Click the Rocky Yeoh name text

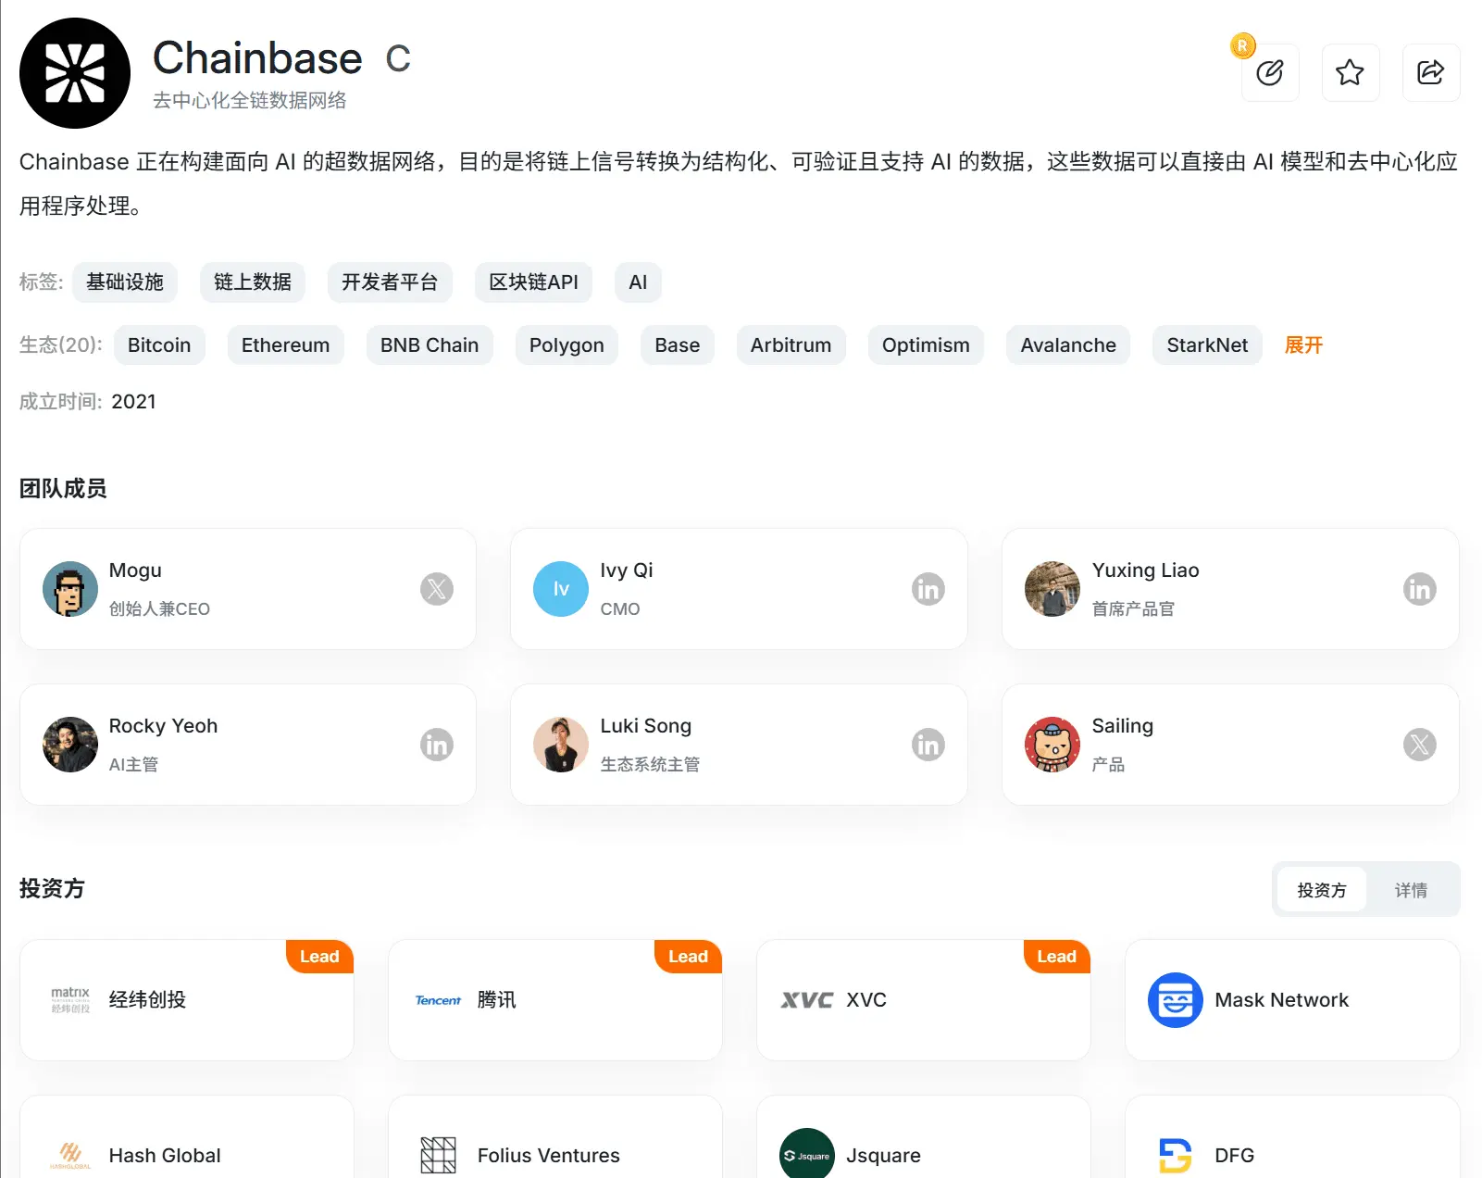click(163, 726)
